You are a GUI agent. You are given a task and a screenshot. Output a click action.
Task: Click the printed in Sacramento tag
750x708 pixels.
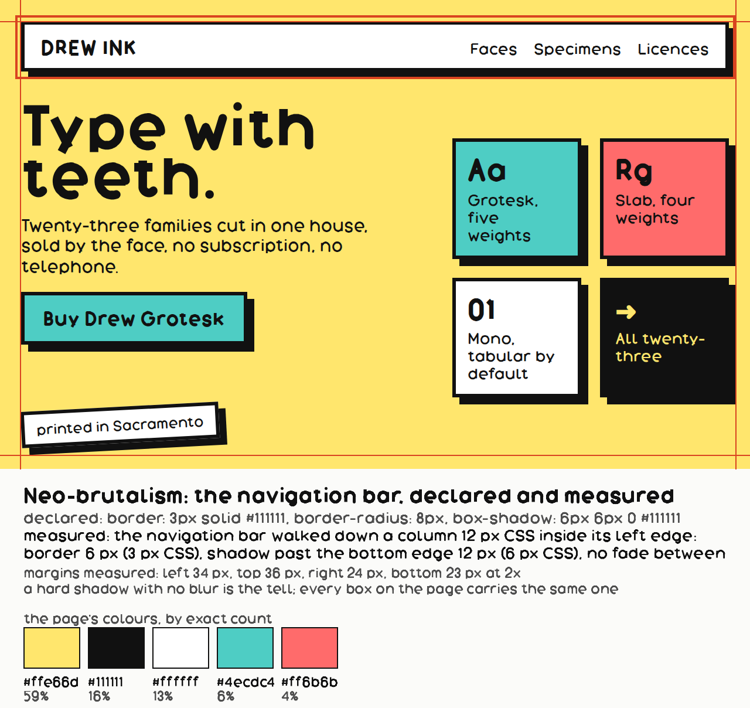point(120,425)
